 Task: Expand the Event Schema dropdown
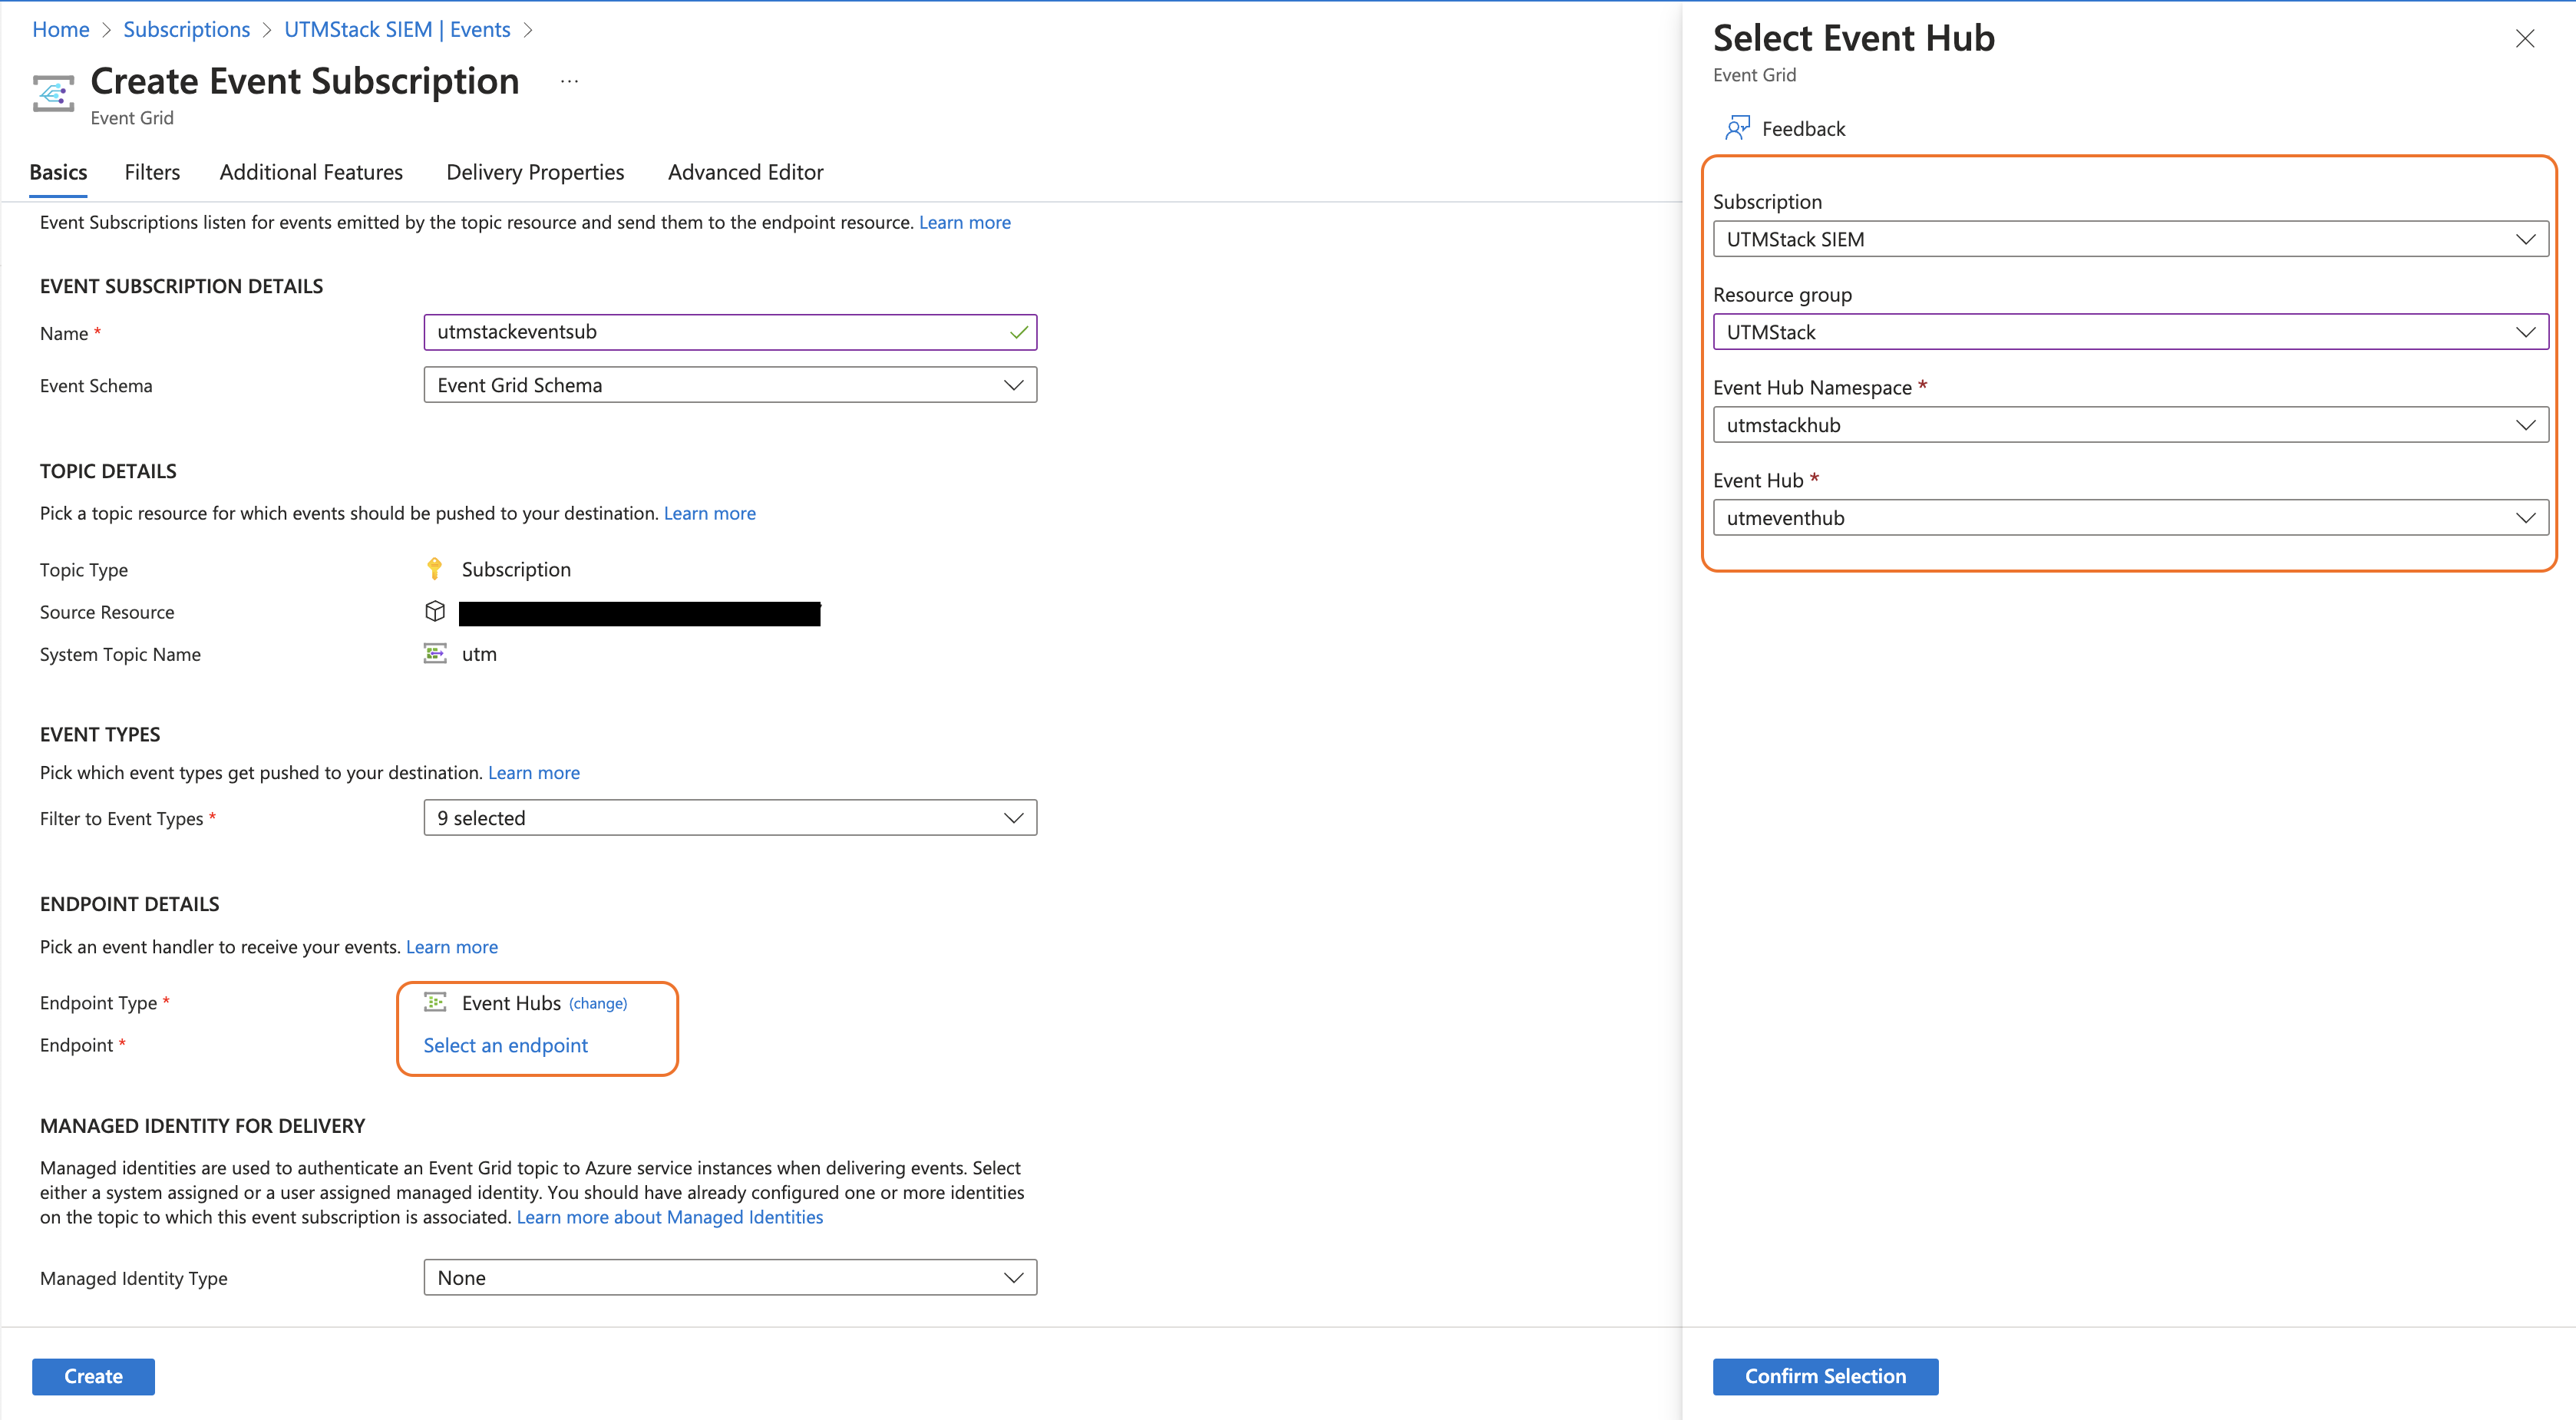pyautogui.click(x=730, y=385)
